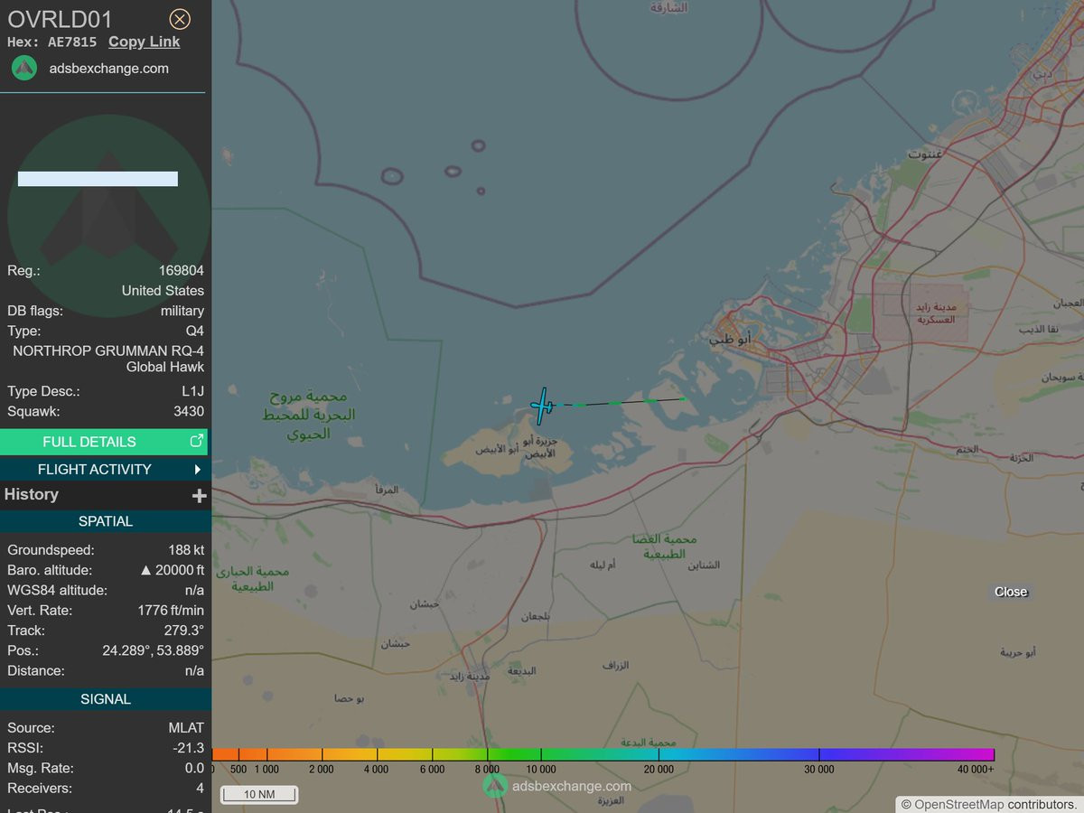Click the 10 NM map scale indicator
This screenshot has height=813, width=1084.
[258, 794]
